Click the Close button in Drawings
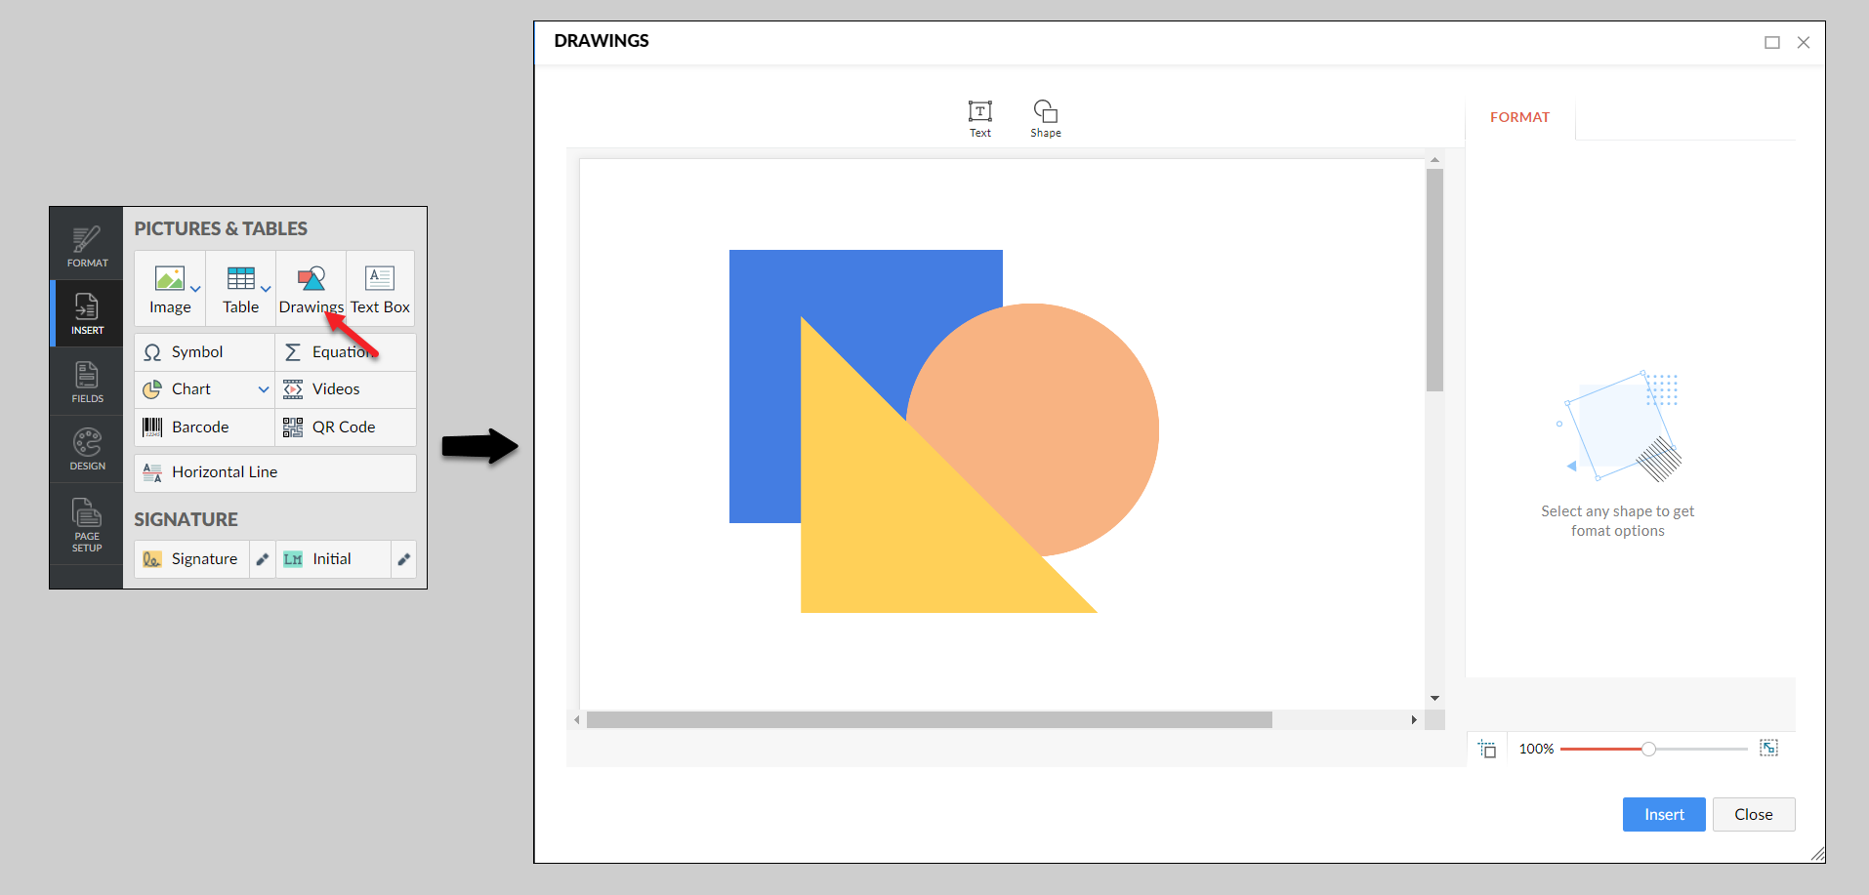 (1754, 815)
